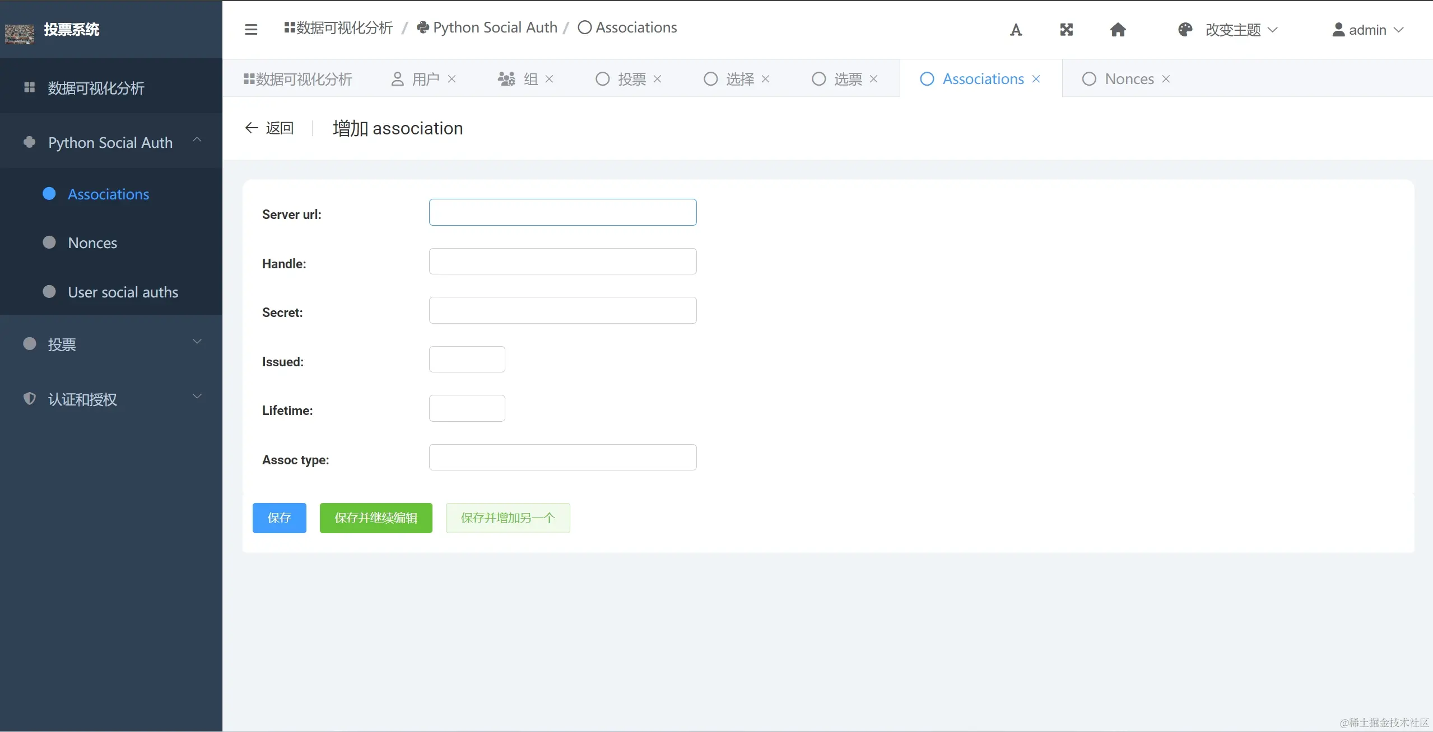The image size is (1433, 732).
Task: Toggle fullscreen with the expand icon
Action: (1066, 30)
